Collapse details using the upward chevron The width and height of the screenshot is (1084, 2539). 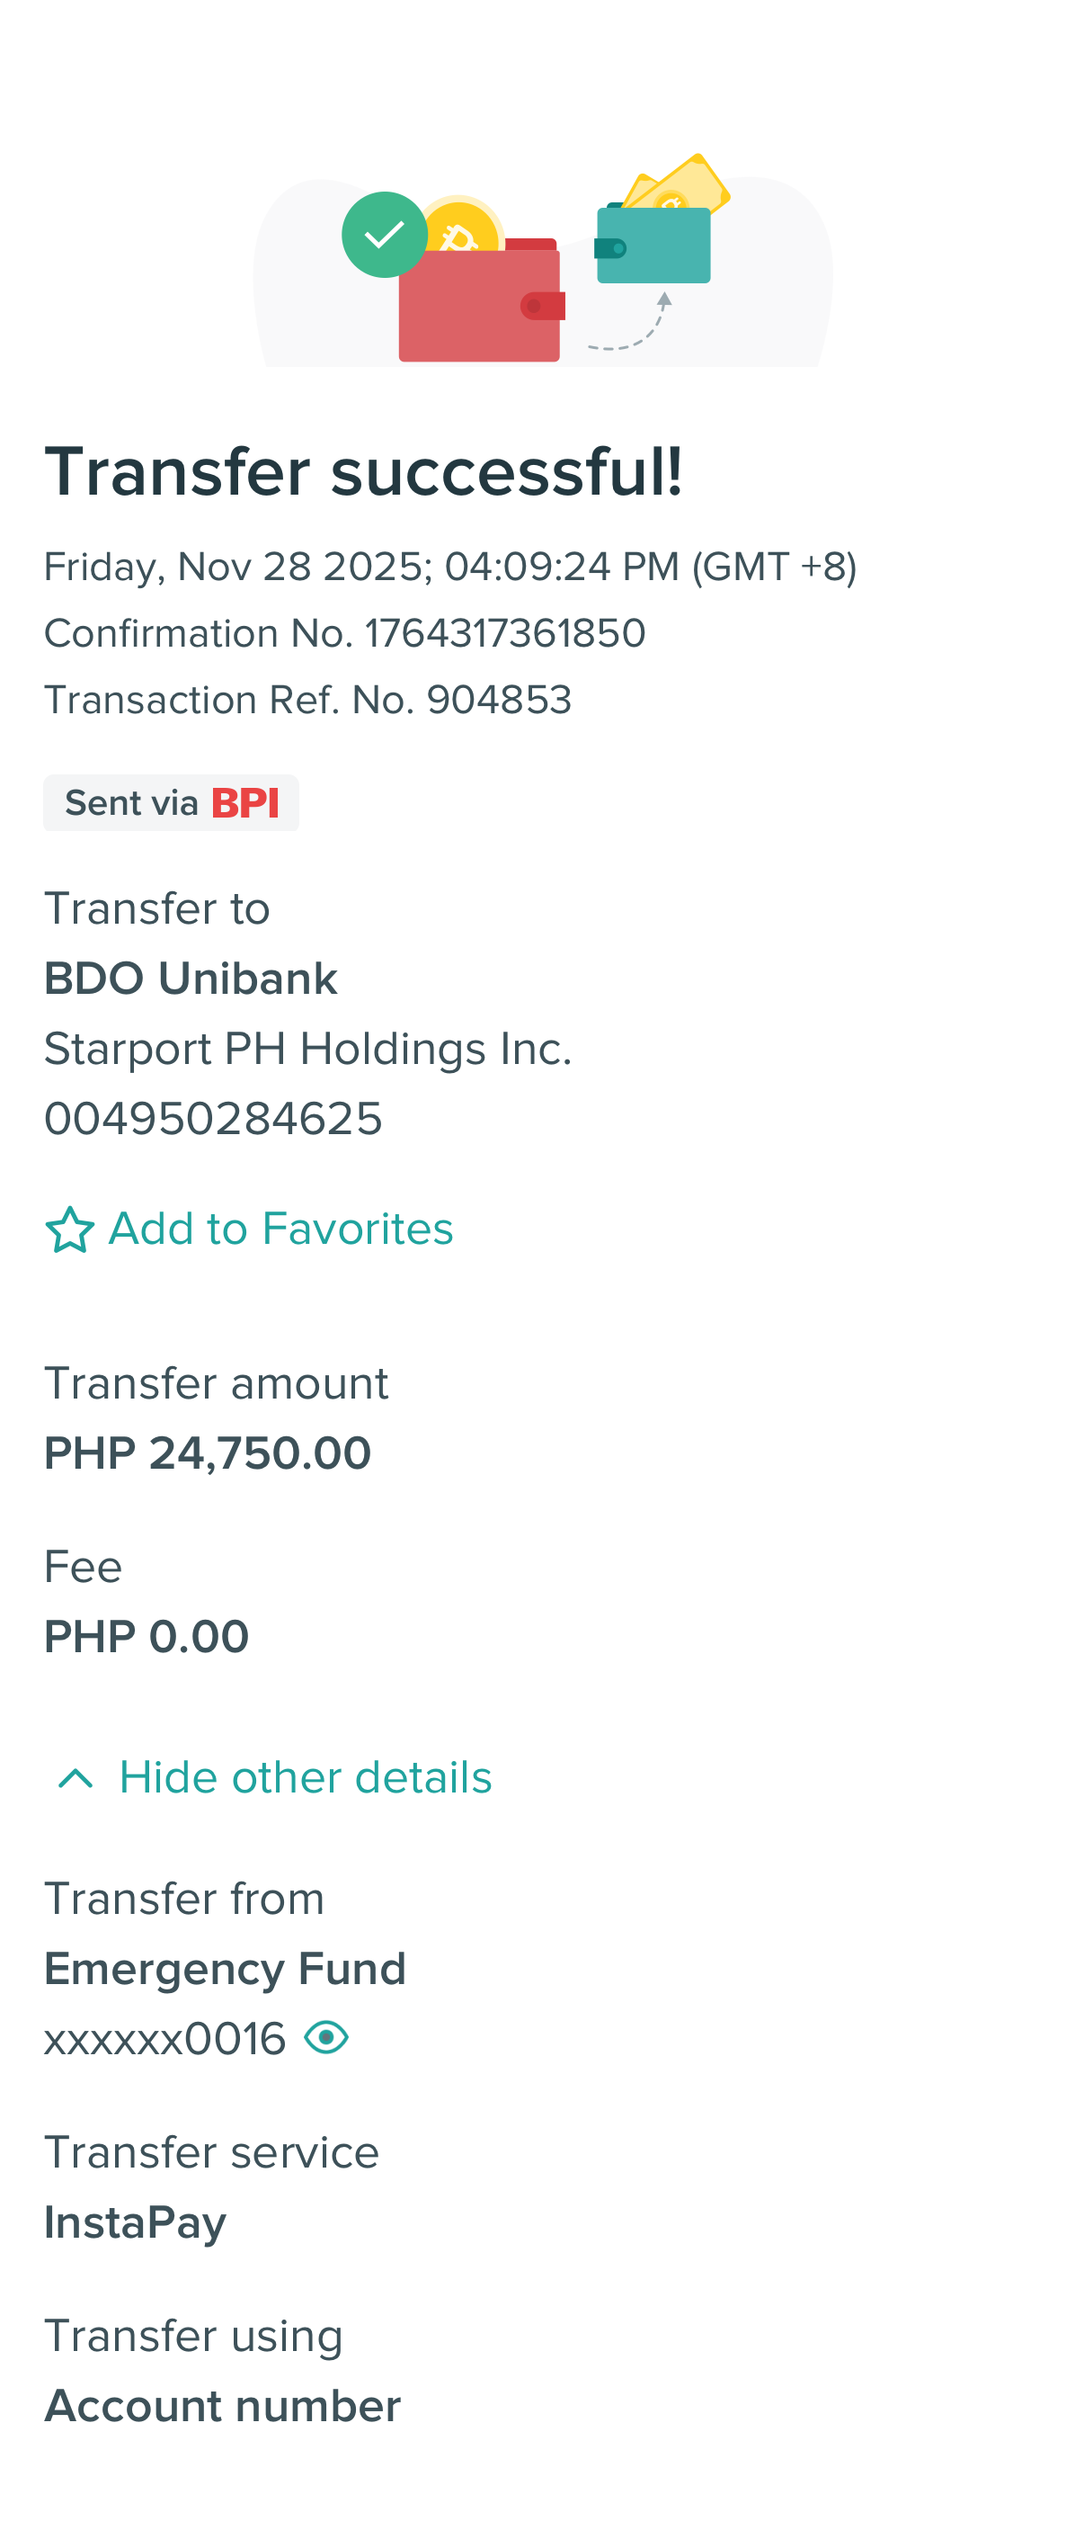(x=76, y=1778)
